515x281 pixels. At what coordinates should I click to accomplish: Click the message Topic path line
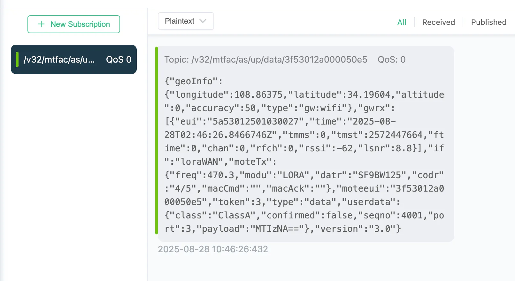point(265,60)
